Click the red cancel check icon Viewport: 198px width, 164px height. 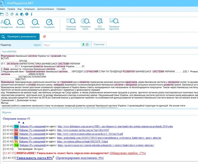point(45,36)
